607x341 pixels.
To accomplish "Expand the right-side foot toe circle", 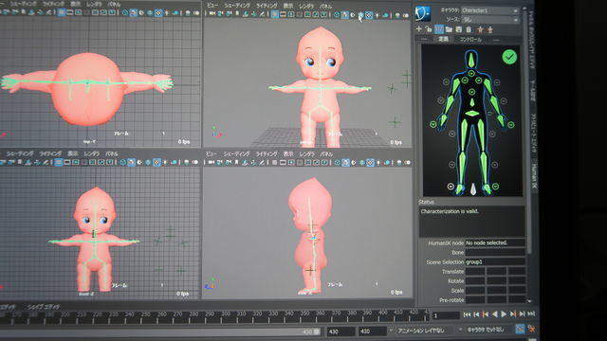I will [x=495, y=187].
